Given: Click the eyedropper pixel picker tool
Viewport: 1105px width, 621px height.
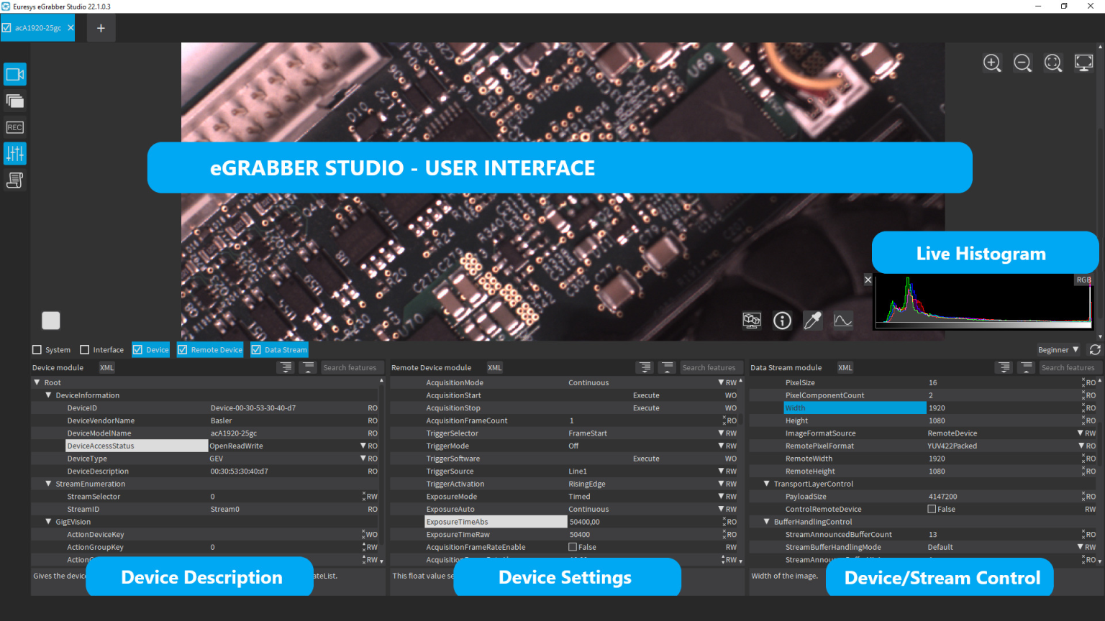Looking at the screenshot, I should tap(812, 321).
